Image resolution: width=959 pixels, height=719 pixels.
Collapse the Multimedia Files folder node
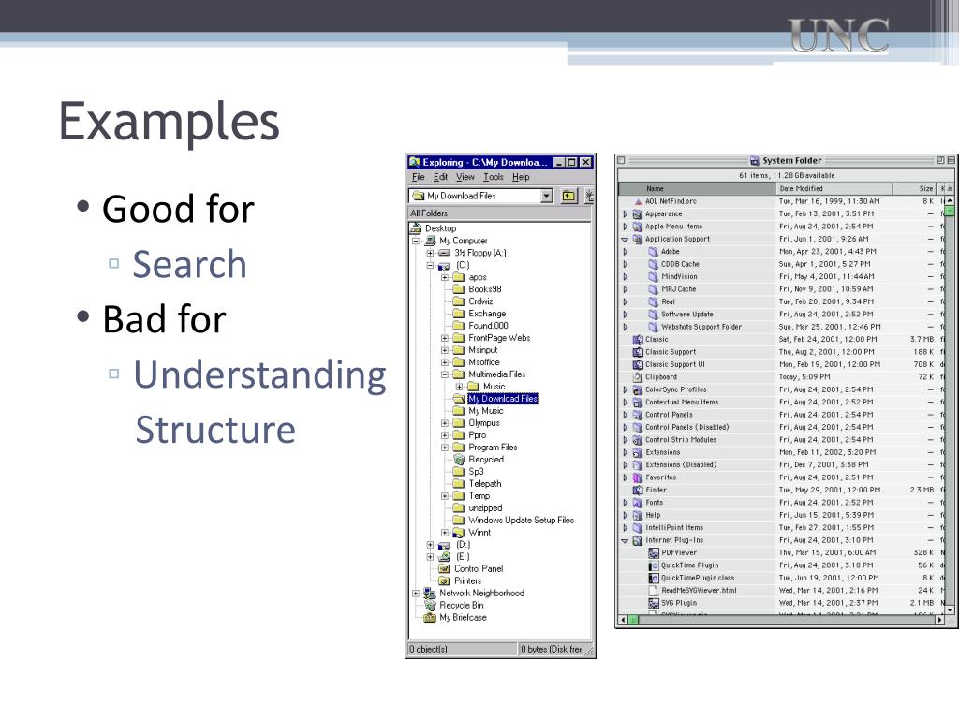click(445, 374)
